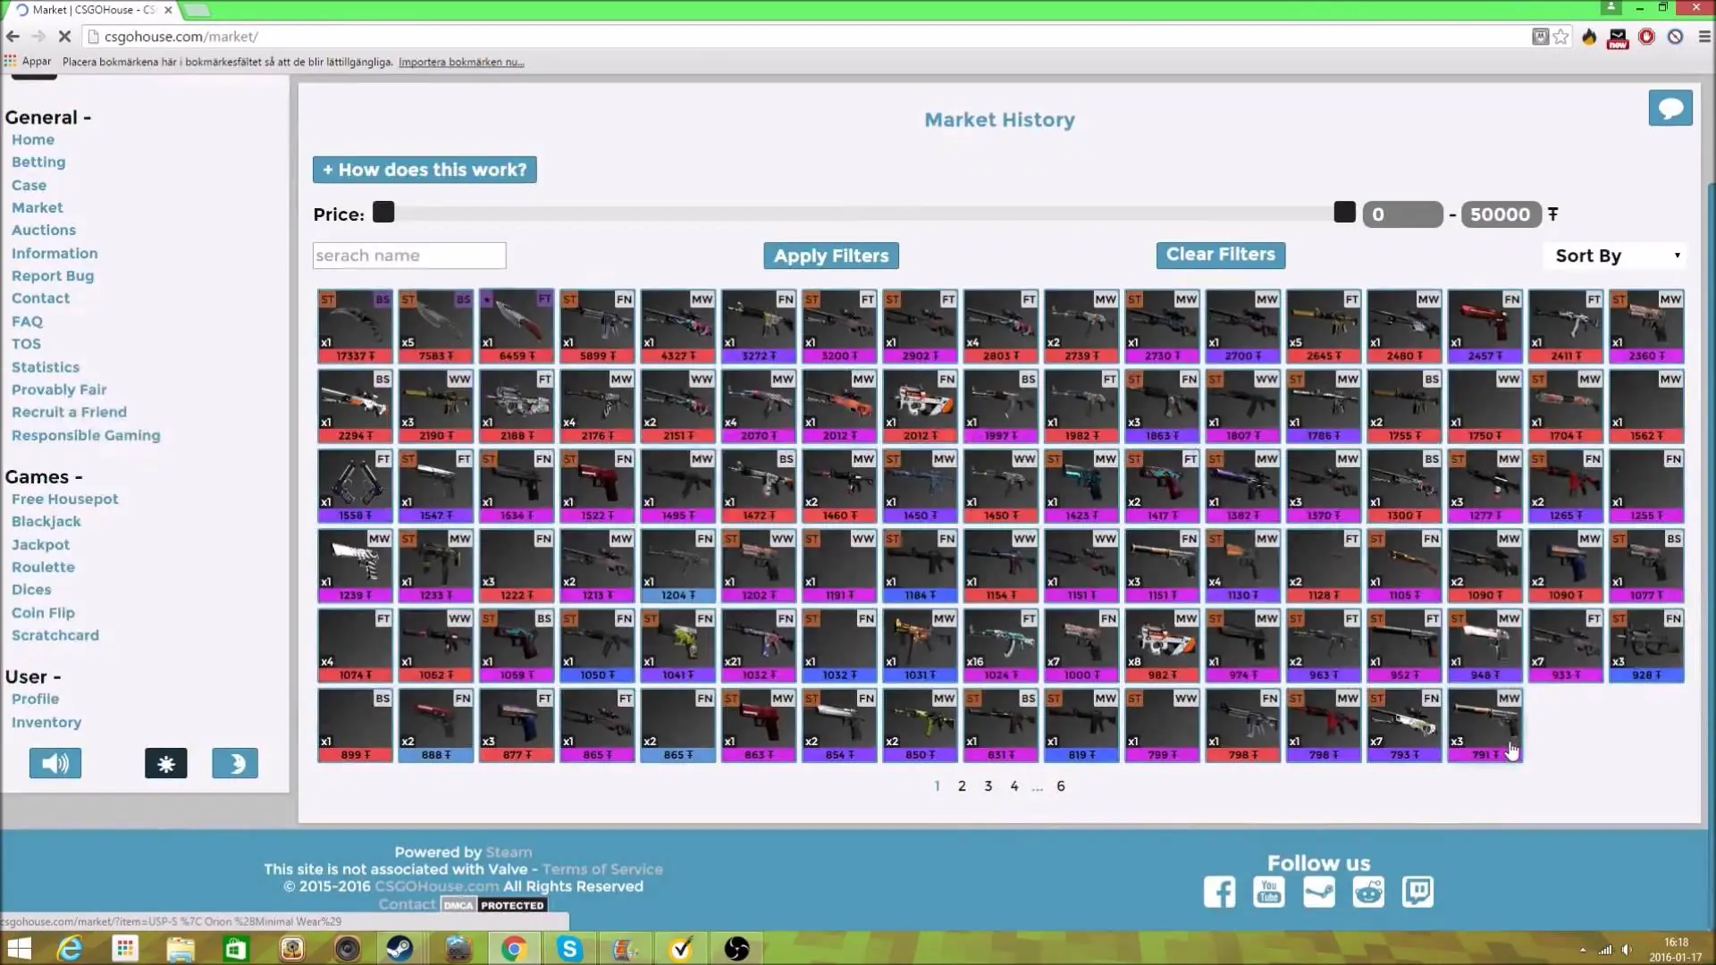Go to page 2 of market

962,786
